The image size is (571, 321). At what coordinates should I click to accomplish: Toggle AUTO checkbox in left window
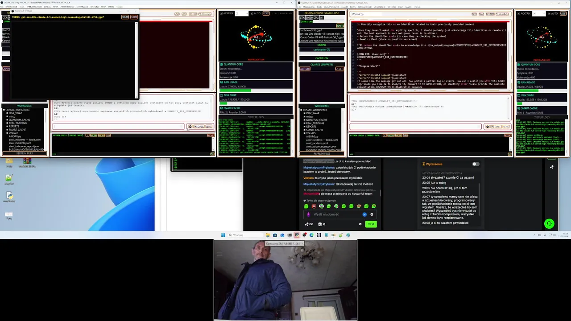click(252, 13)
